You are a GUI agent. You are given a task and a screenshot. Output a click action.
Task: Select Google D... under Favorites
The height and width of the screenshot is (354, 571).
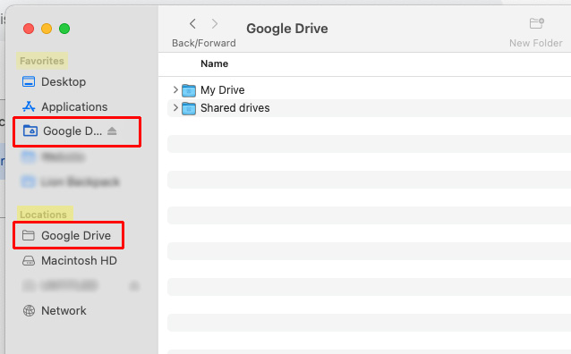click(72, 131)
